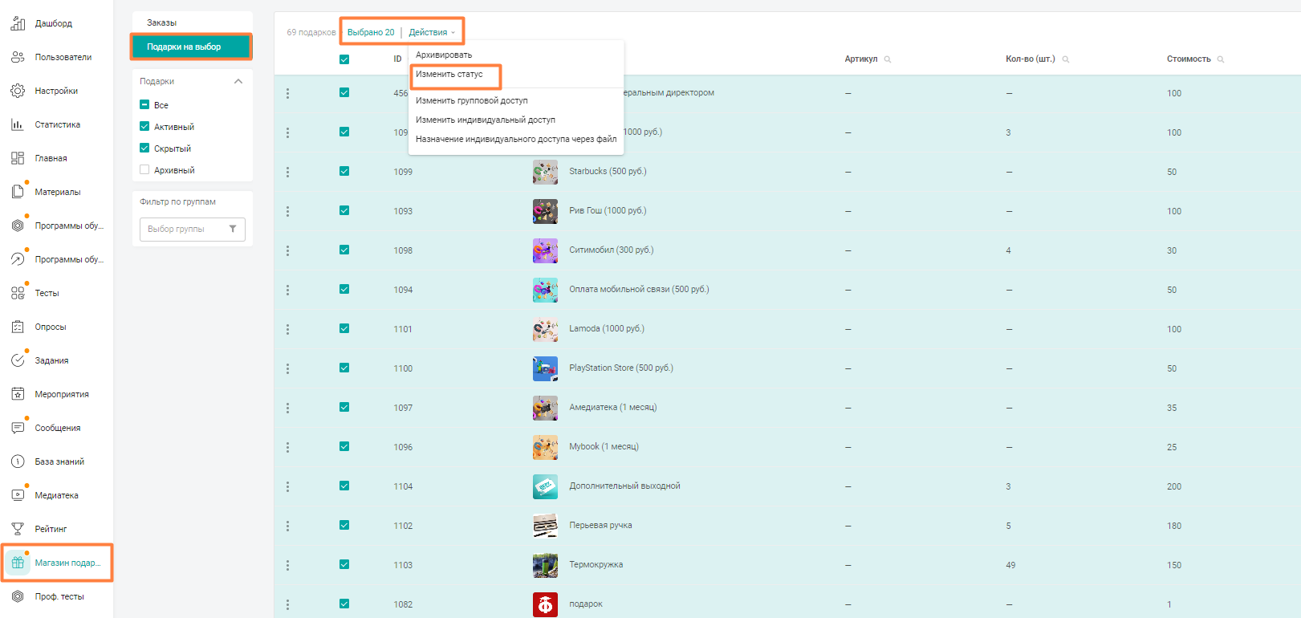Open the Настройки gear icon

(x=18, y=91)
